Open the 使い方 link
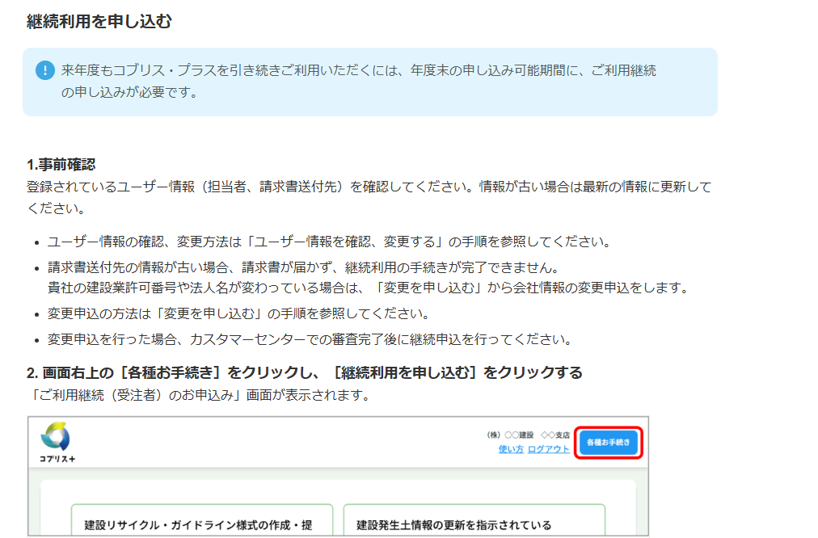 point(511,449)
